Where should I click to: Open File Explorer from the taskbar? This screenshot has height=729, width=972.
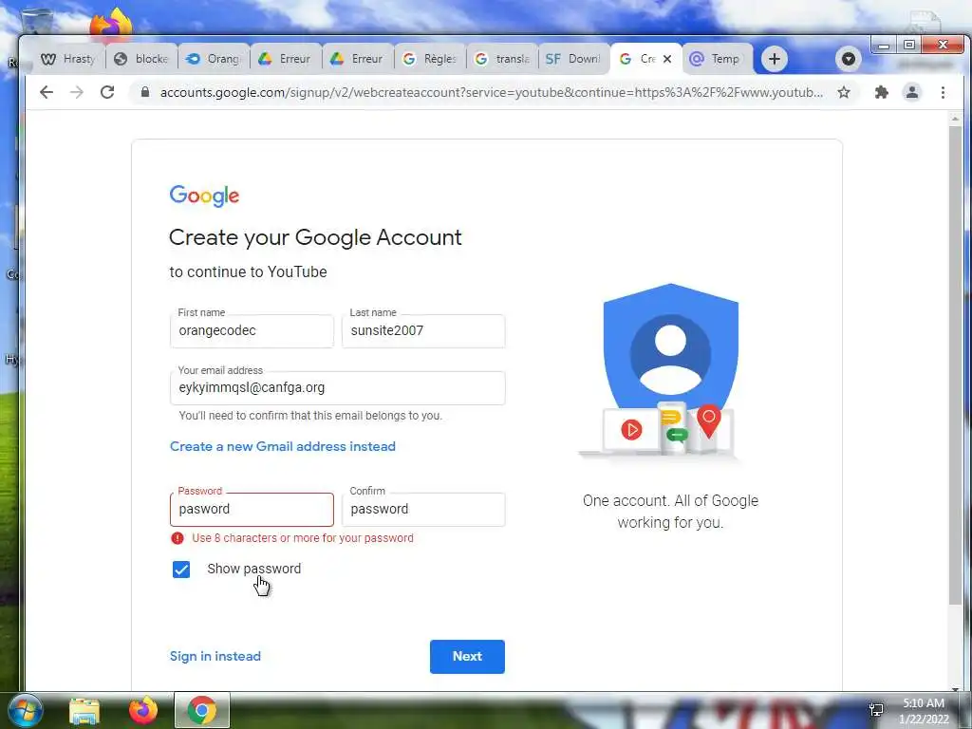click(84, 710)
